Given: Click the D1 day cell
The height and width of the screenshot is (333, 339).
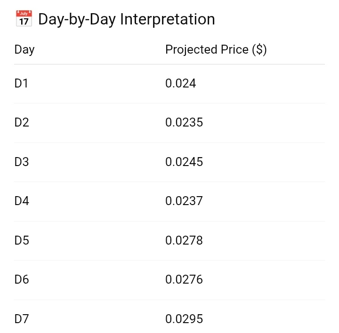Looking at the screenshot, I should (22, 84).
